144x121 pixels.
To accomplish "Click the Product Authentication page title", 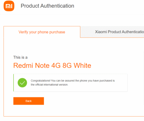I will point(47,6).
